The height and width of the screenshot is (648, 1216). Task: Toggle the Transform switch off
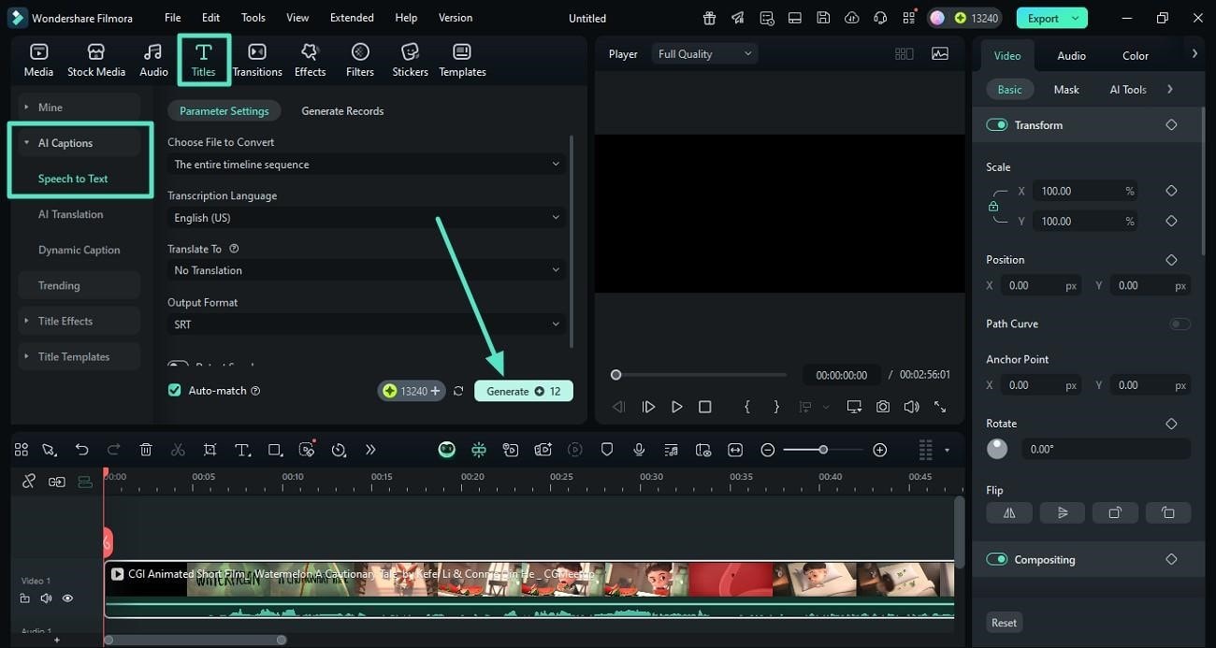[997, 125]
